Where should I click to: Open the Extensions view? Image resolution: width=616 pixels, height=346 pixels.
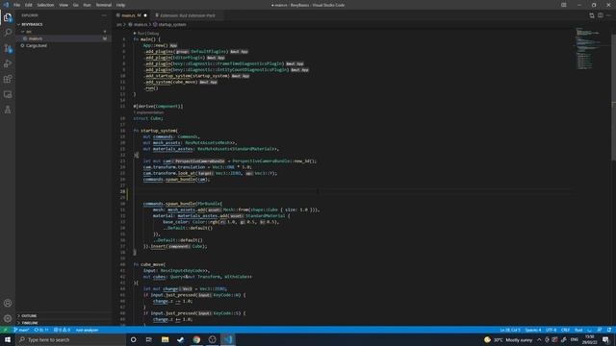click(8, 79)
